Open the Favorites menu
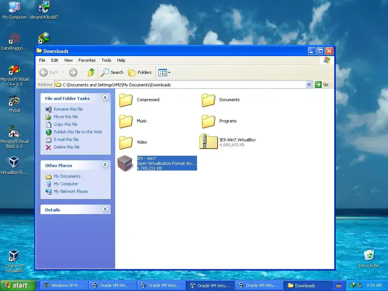This screenshot has height=291, width=388. [87, 60]
